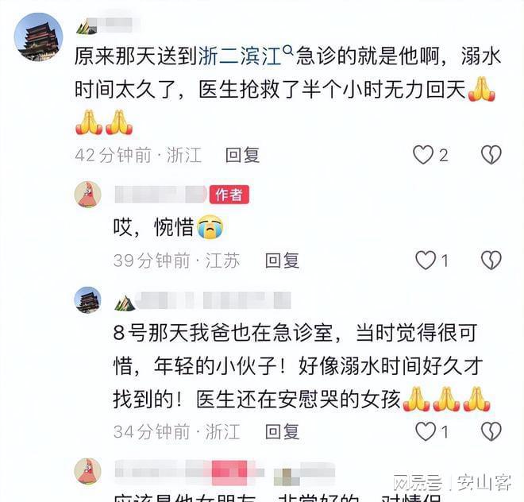This screenshot has height=502, width=524.
Task: Reply to the author's comment from 39分钟前
Action: pyautogui.click(x=282, y=261)
